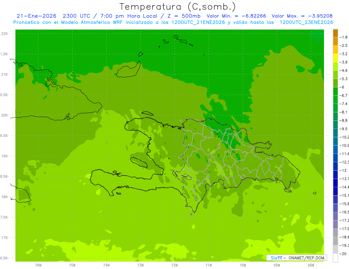This screenshot has width=349, height=269.
Task: Click the -7.4 colorbar value
Action: (344, 104)
